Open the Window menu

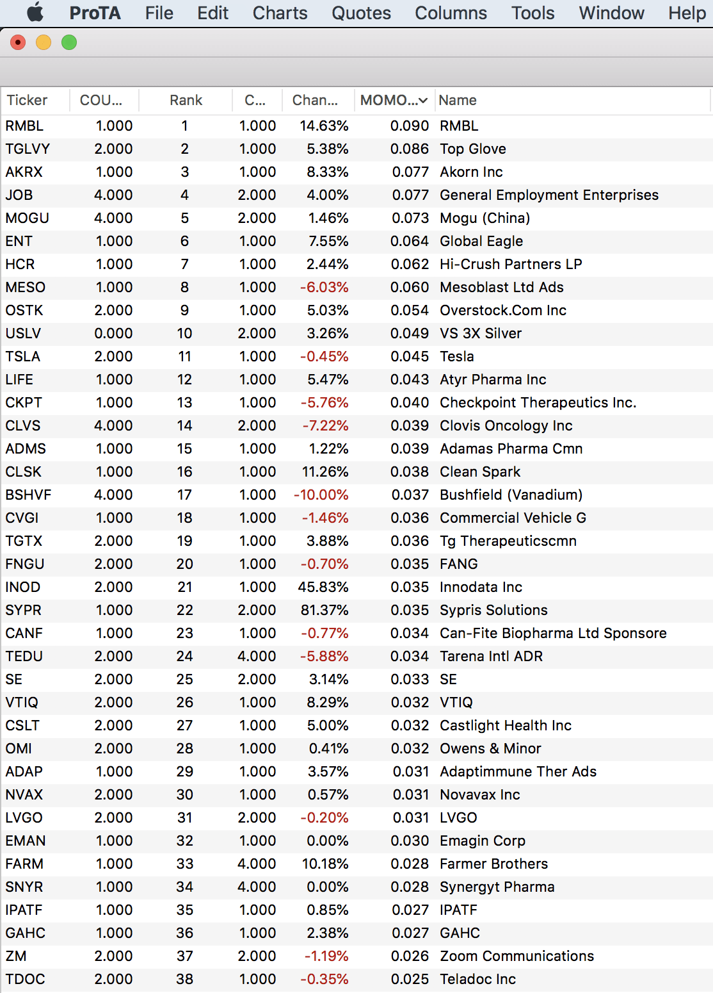tap(611, 13)
